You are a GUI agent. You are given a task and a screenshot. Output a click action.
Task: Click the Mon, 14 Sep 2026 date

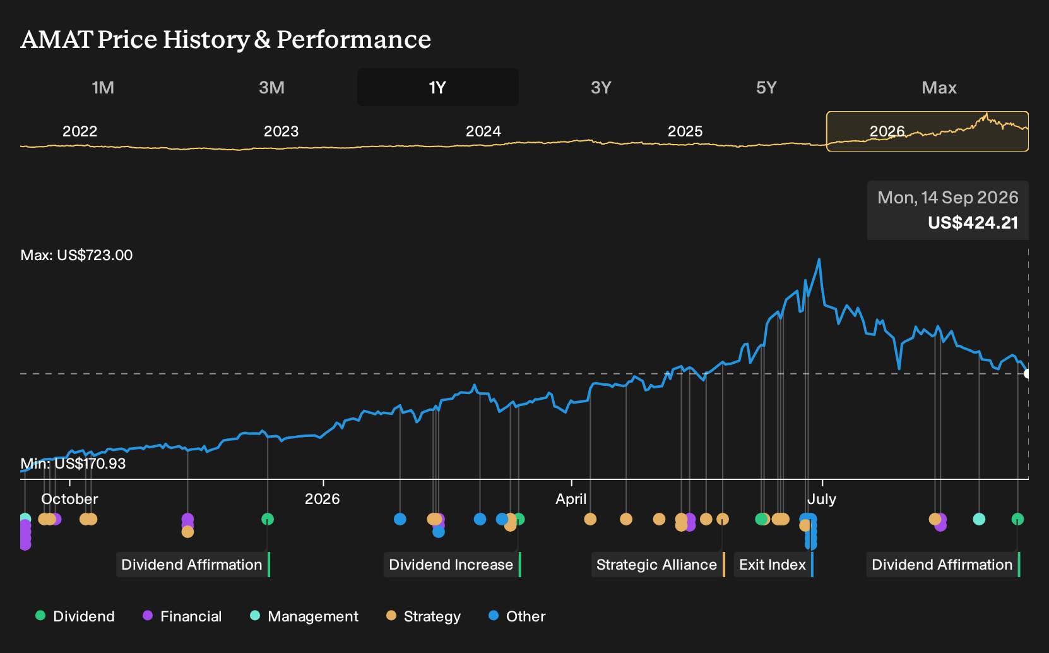(948, 198)
